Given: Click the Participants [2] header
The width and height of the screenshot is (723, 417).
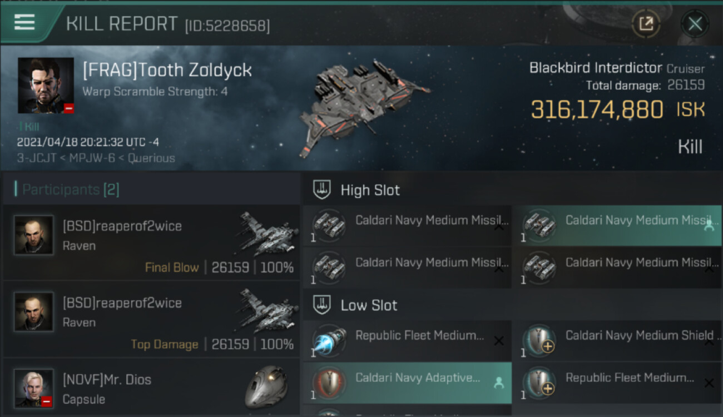Looking at the screenshot, I should point(71,190).
